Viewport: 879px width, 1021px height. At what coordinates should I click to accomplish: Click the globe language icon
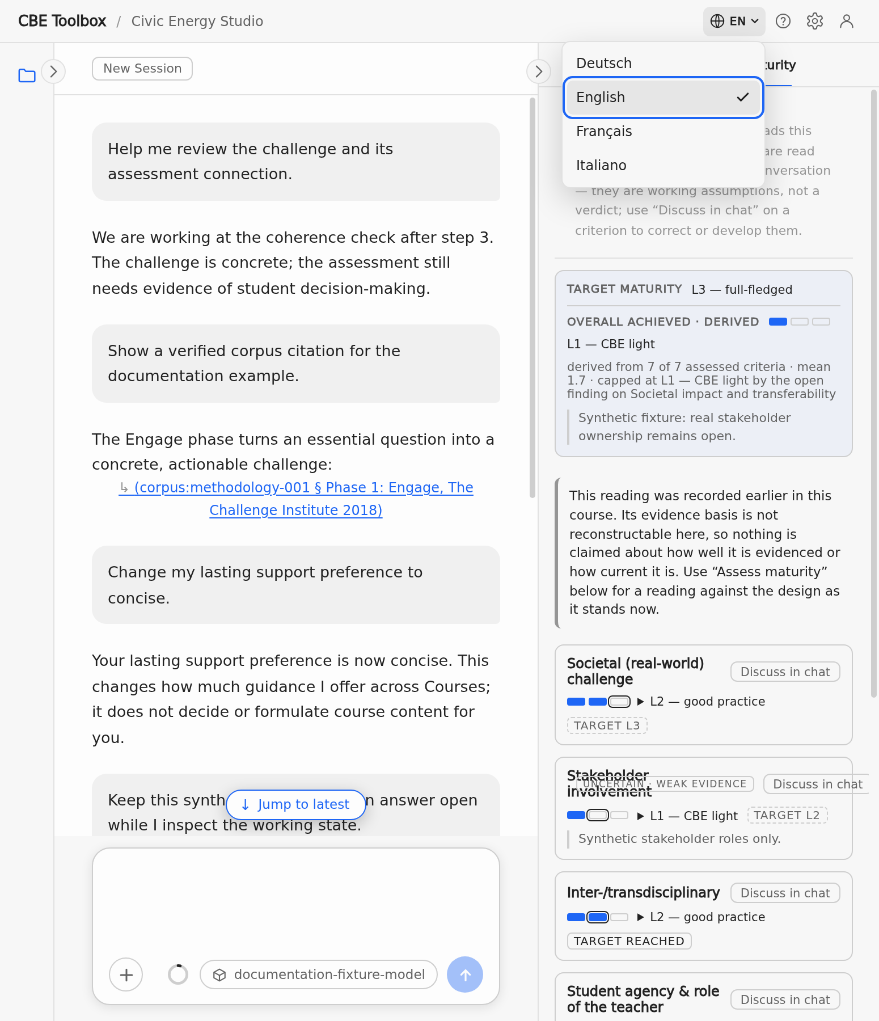[x=717, y=22]
